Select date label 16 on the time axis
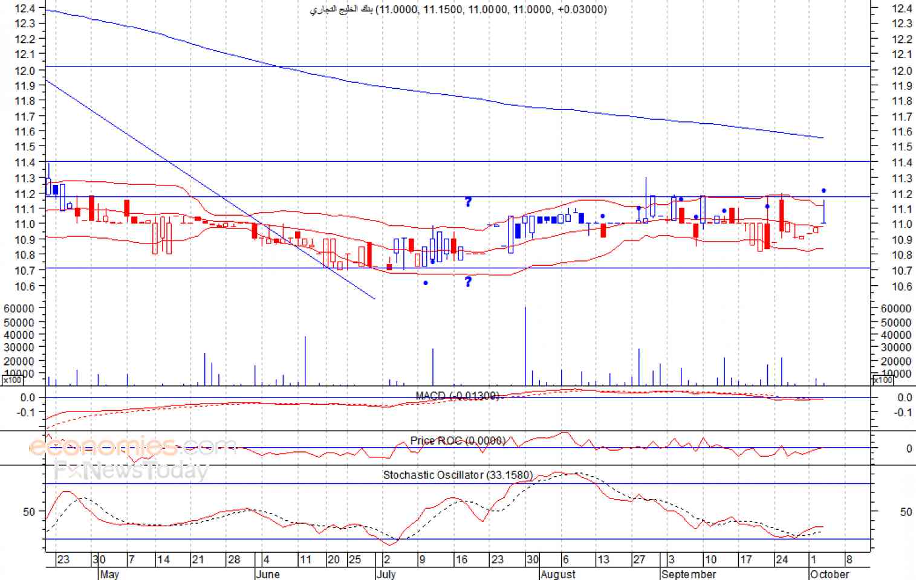Screen dimensions: 916x580 coord(461,559)
